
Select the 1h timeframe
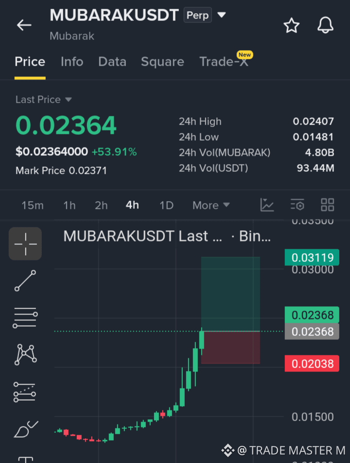point(70,205)
